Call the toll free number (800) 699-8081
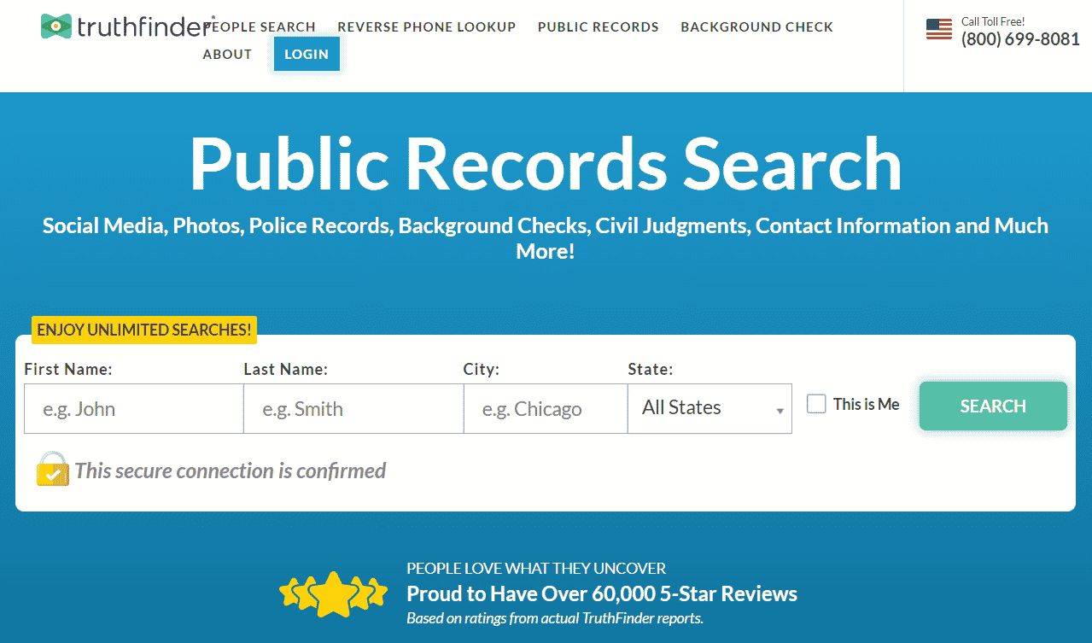 [x=1020, y=39]
